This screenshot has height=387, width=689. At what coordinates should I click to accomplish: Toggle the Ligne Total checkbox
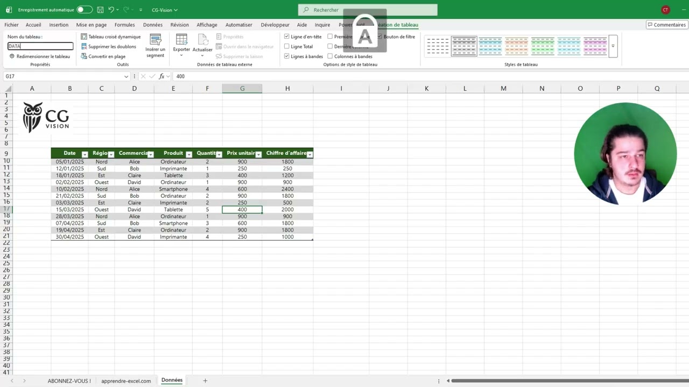[x=287, y=47]
